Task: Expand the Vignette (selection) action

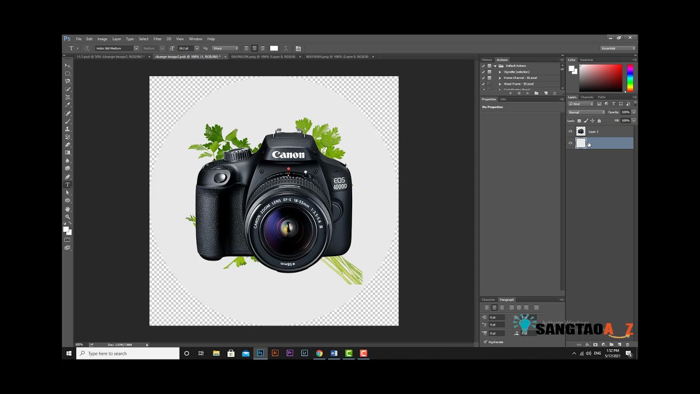Action: click(500, 72)
